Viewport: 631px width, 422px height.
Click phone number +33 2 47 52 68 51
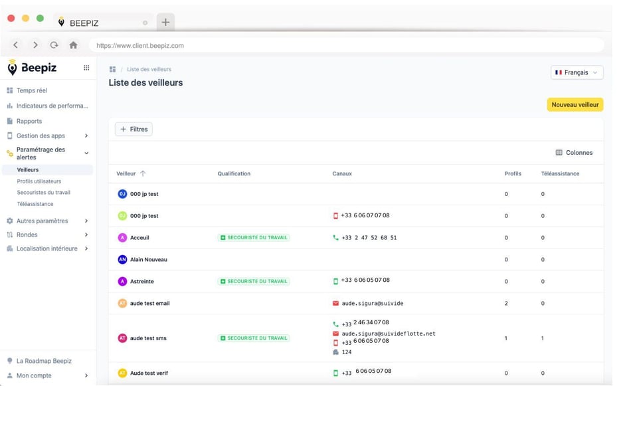369,237
